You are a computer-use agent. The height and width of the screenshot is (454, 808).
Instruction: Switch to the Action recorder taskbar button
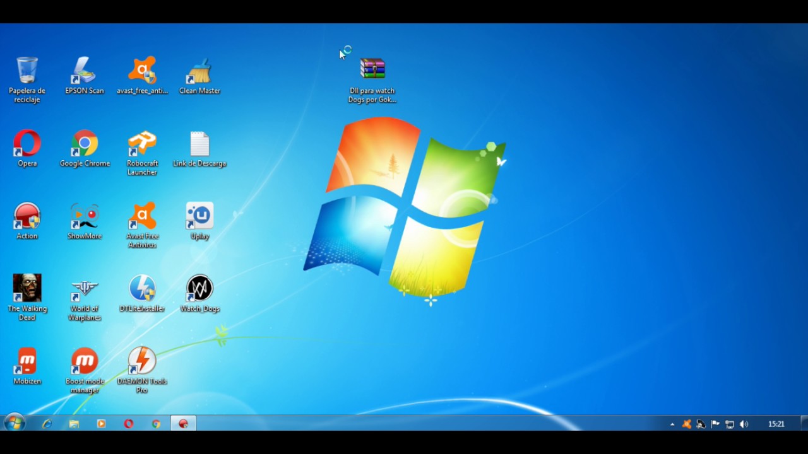click(x=183, y=424)
